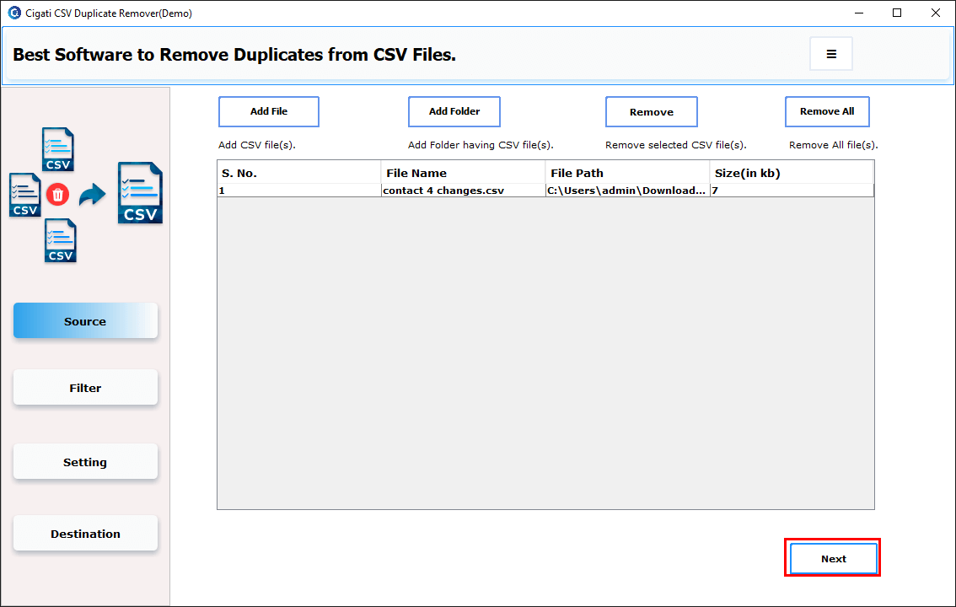Click the file path cell C:\Users\admin\Download...

[627, 191]
